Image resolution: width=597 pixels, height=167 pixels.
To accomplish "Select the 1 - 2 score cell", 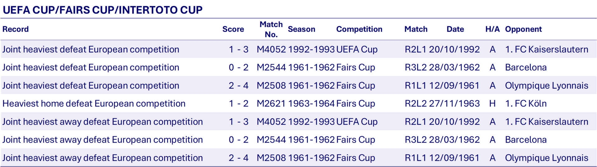I will pos(238,103).
